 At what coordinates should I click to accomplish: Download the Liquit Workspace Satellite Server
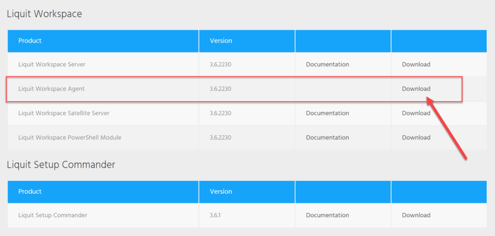pos(416,113)
